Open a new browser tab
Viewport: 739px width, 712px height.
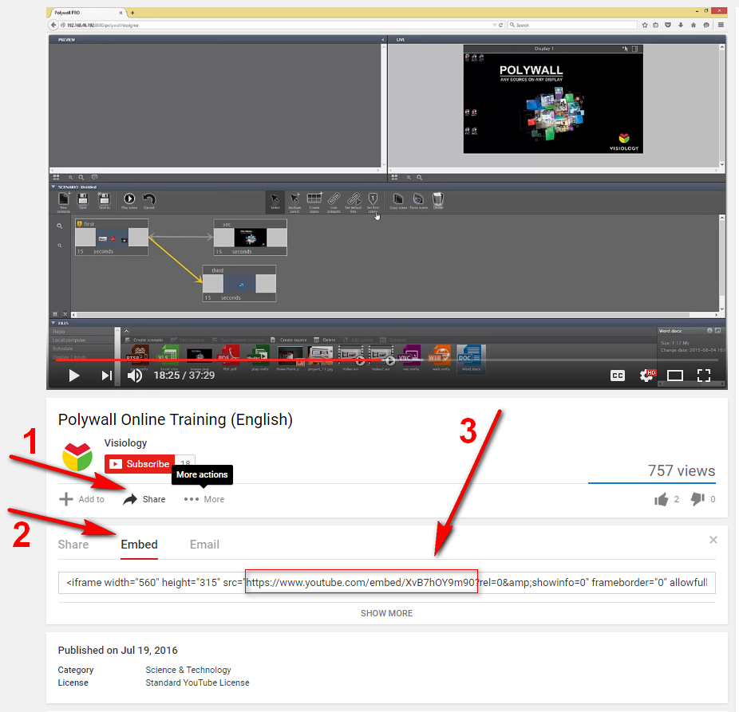coord(132,13)
